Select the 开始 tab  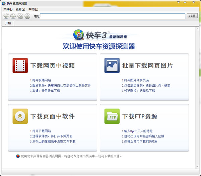coord(8,23)
